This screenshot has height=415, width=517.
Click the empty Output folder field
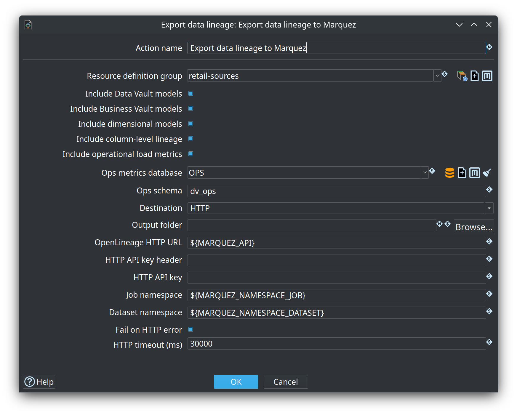pos(312,225)
